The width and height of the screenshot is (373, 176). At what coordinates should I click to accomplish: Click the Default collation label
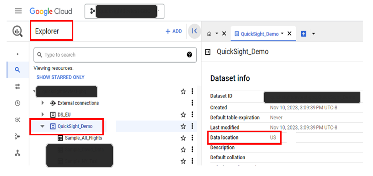click(x=228, y=157)
